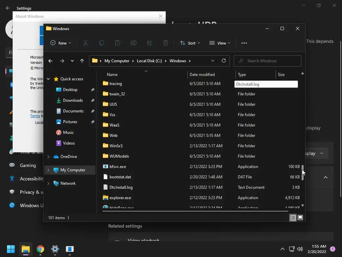
Task: Open Documents in Quick access
Action: click(73, 111)
